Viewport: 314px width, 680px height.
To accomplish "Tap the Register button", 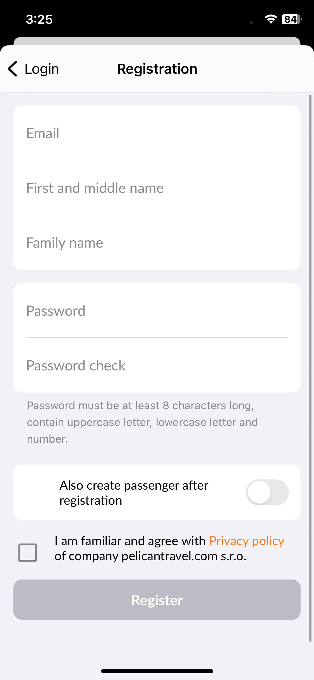I will pyautogui.click(x=157, y=600).
